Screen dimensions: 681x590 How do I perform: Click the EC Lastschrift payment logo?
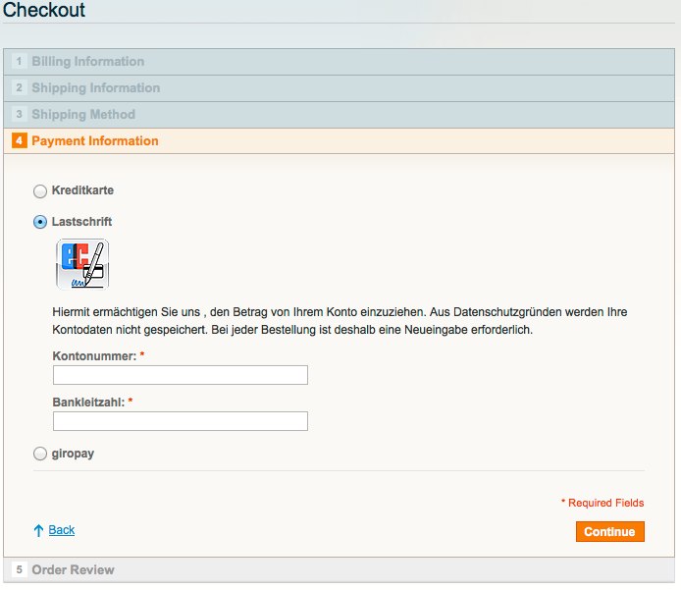click(82, 264)
